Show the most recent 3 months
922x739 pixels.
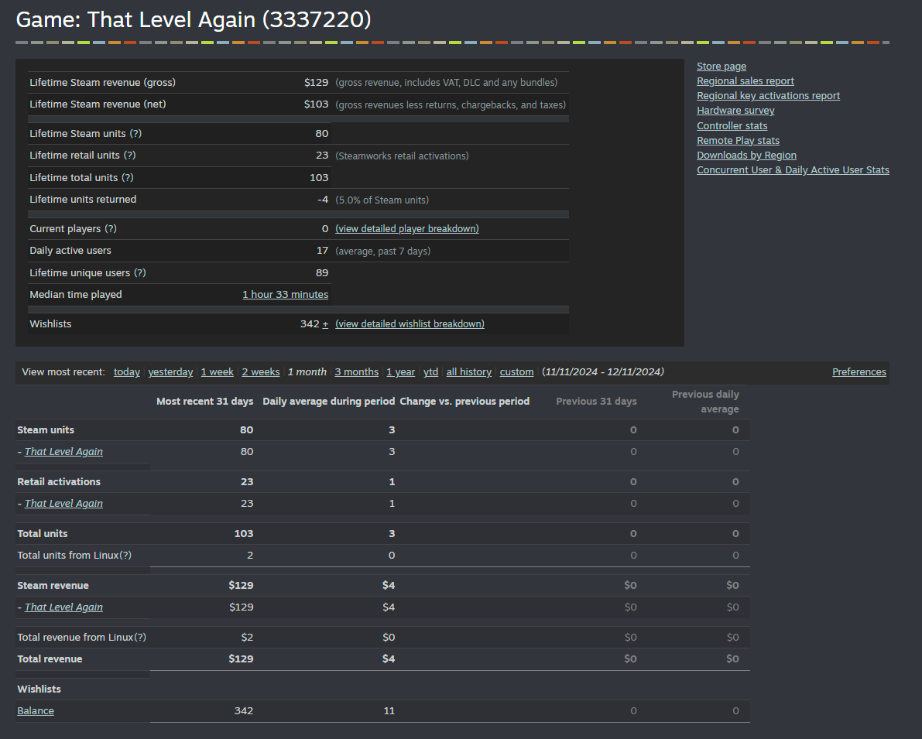pos(356,372)
